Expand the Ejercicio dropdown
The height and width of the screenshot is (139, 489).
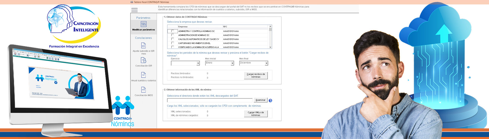[x=198, y=63]
